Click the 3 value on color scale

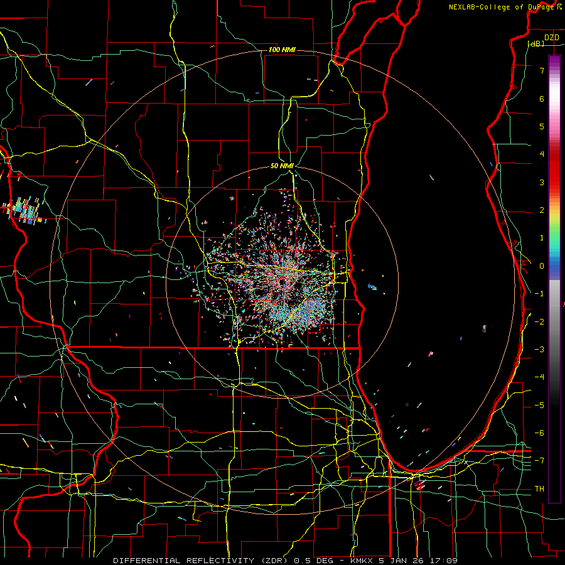click(x=542, y=182)
